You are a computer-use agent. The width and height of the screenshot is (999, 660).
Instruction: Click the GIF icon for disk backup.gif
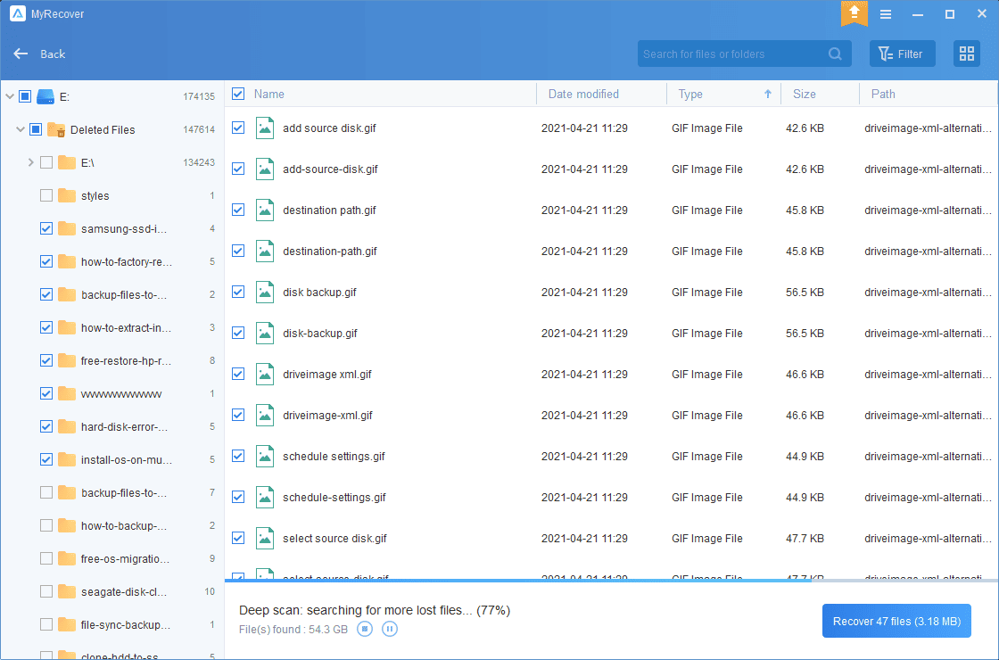tap(264, 292)
